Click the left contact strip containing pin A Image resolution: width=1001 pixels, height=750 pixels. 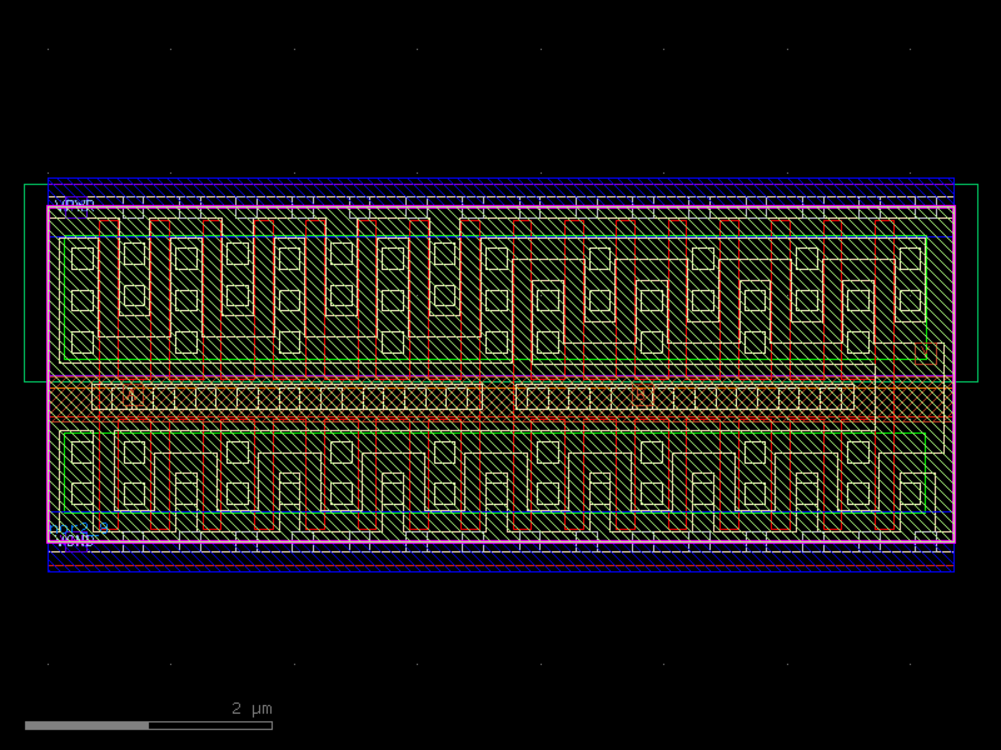tap(287, 397)
